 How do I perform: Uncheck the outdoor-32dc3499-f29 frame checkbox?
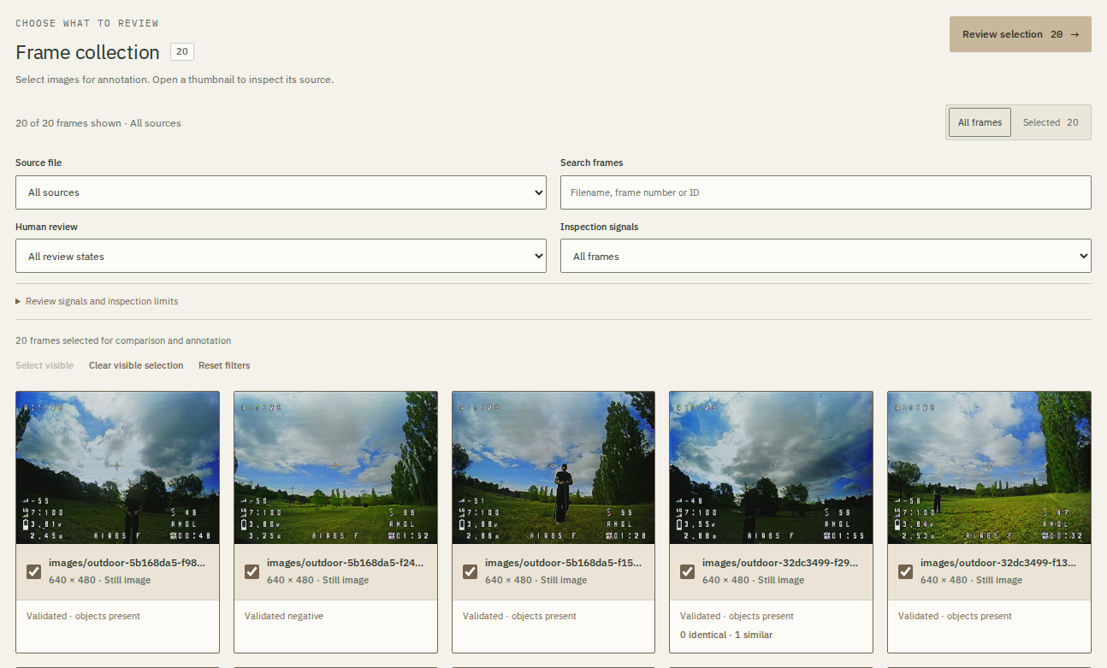[x=688, y=571]
